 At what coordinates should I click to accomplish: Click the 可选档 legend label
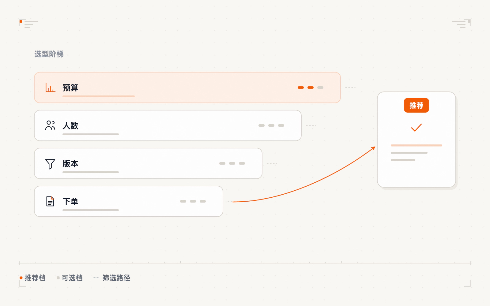(x=72, y=278)
